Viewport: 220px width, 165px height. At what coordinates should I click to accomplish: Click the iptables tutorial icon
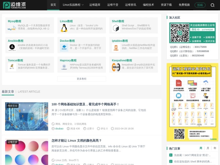[x=116, y=47]
